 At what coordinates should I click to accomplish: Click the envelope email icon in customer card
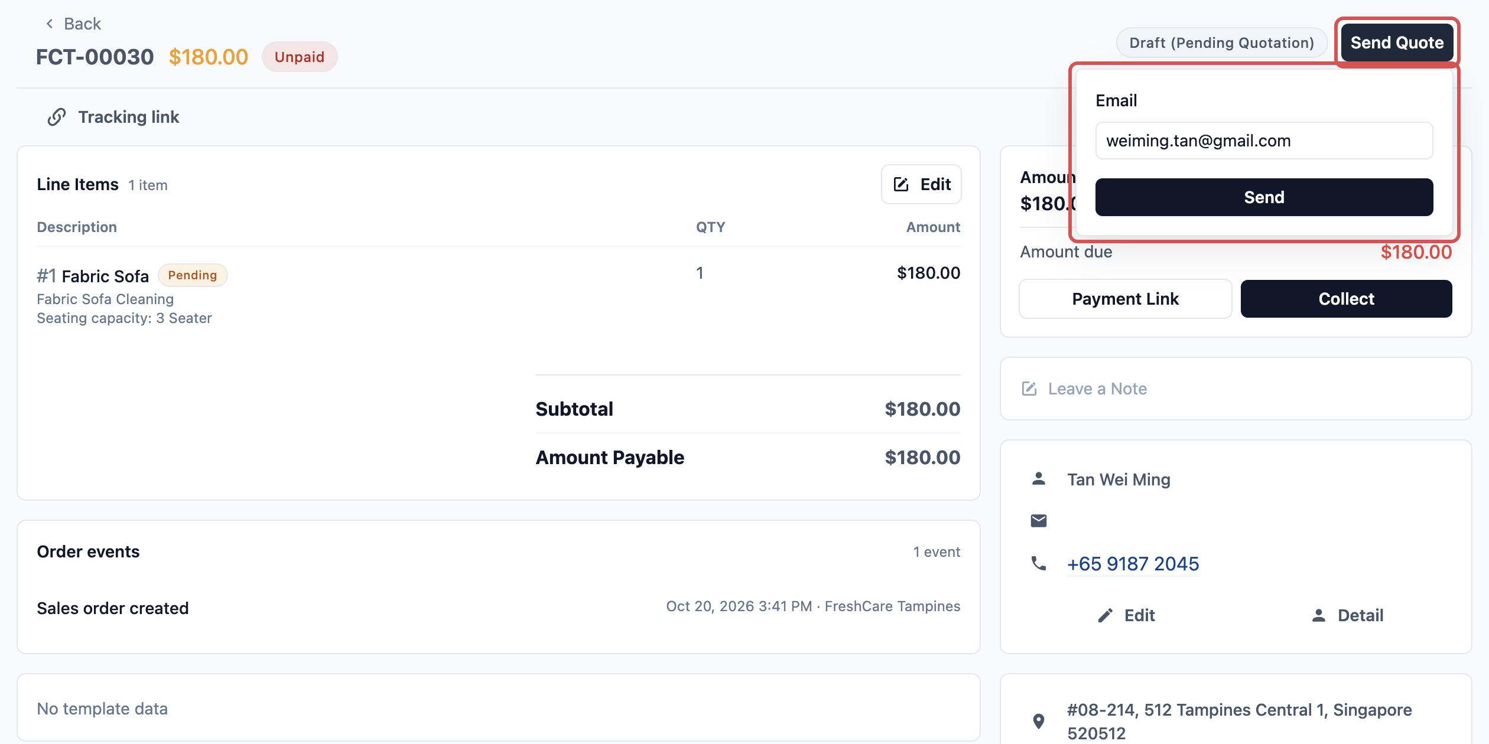(x=1039, y=520)
